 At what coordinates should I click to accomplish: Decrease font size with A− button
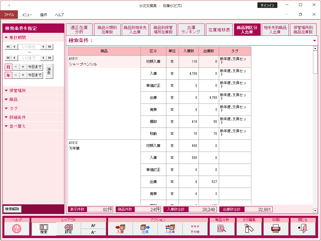point(93,232)
